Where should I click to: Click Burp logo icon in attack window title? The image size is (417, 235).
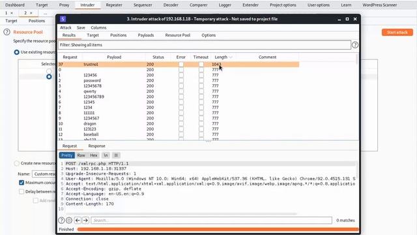pos(63,19)
